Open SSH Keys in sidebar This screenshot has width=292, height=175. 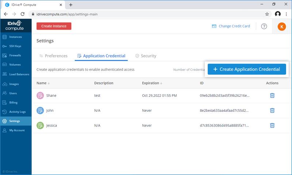pos(16,46)
